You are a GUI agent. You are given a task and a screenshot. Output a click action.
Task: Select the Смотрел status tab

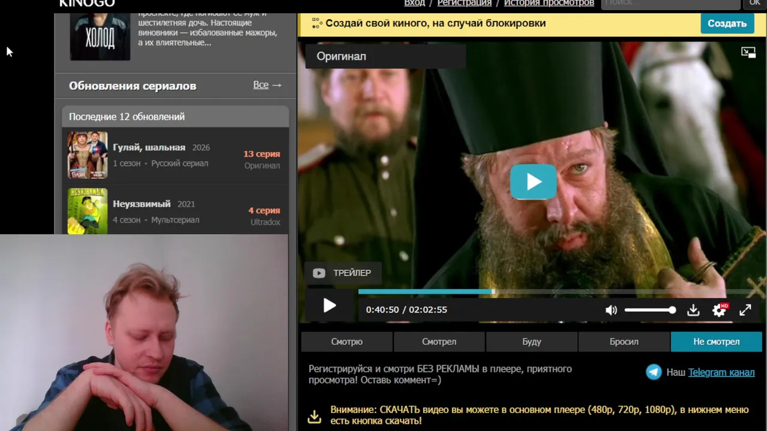click(439, 342)
